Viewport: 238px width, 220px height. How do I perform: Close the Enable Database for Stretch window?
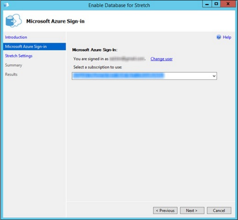coord(228,4)
